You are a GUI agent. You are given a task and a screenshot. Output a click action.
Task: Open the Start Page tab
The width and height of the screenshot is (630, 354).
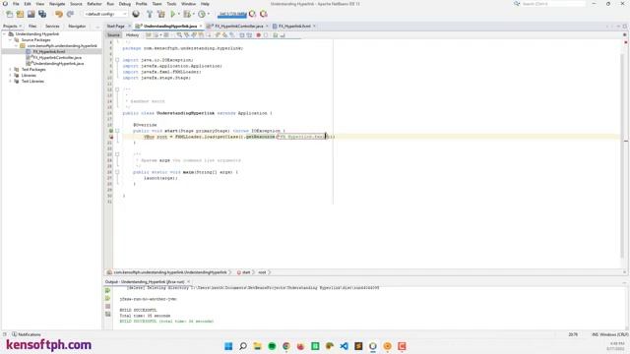click(x=116, y=27)
